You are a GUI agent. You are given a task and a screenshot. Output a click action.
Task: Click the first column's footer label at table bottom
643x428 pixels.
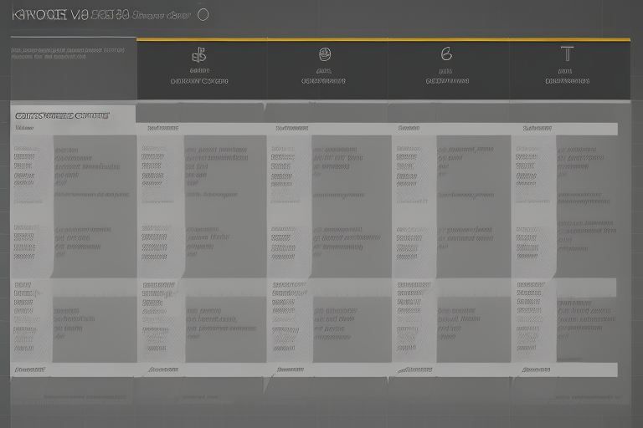(x=30, y=369)
